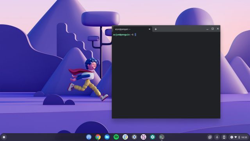
Task: Open quick settings via the 18:33 clock
Action: [244, 137]
